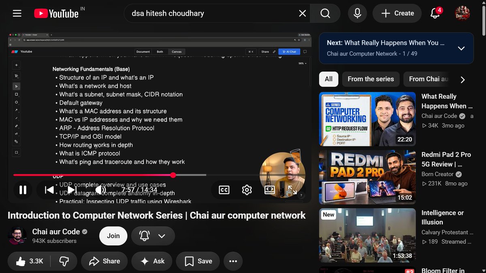Viewport: 486px width, 273px height.
Task: Click the video title heading text
Action: pyautogui.click(x=156, y=215)
